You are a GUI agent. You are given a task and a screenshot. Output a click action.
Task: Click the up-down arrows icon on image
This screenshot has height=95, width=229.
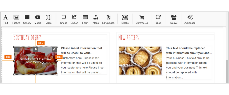pyautogui.click(x=35, y=49)
